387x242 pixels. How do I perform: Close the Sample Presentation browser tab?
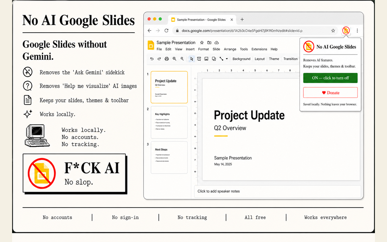(x=232, y=20)
